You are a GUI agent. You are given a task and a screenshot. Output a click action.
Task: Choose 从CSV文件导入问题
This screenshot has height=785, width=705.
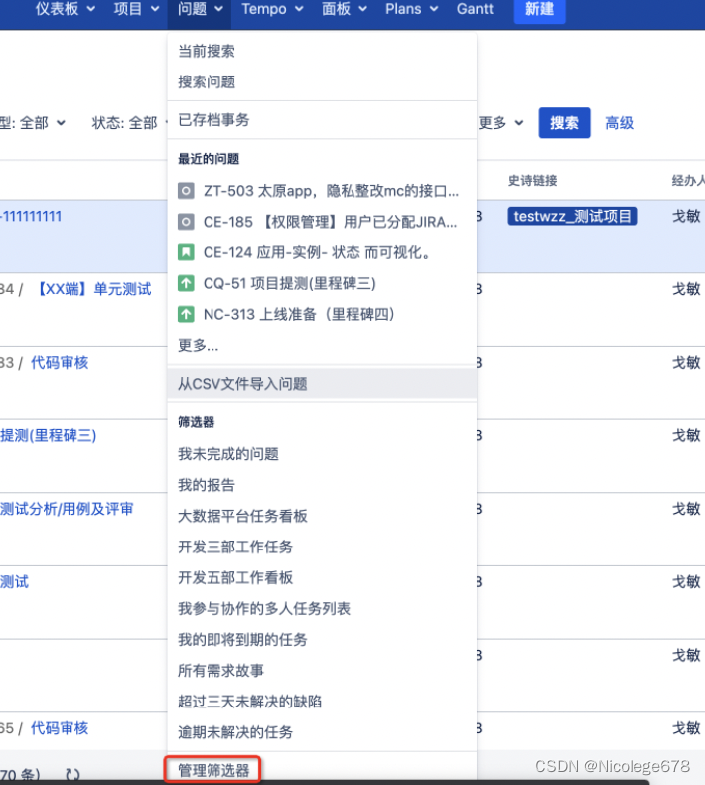tap(322, 384)
